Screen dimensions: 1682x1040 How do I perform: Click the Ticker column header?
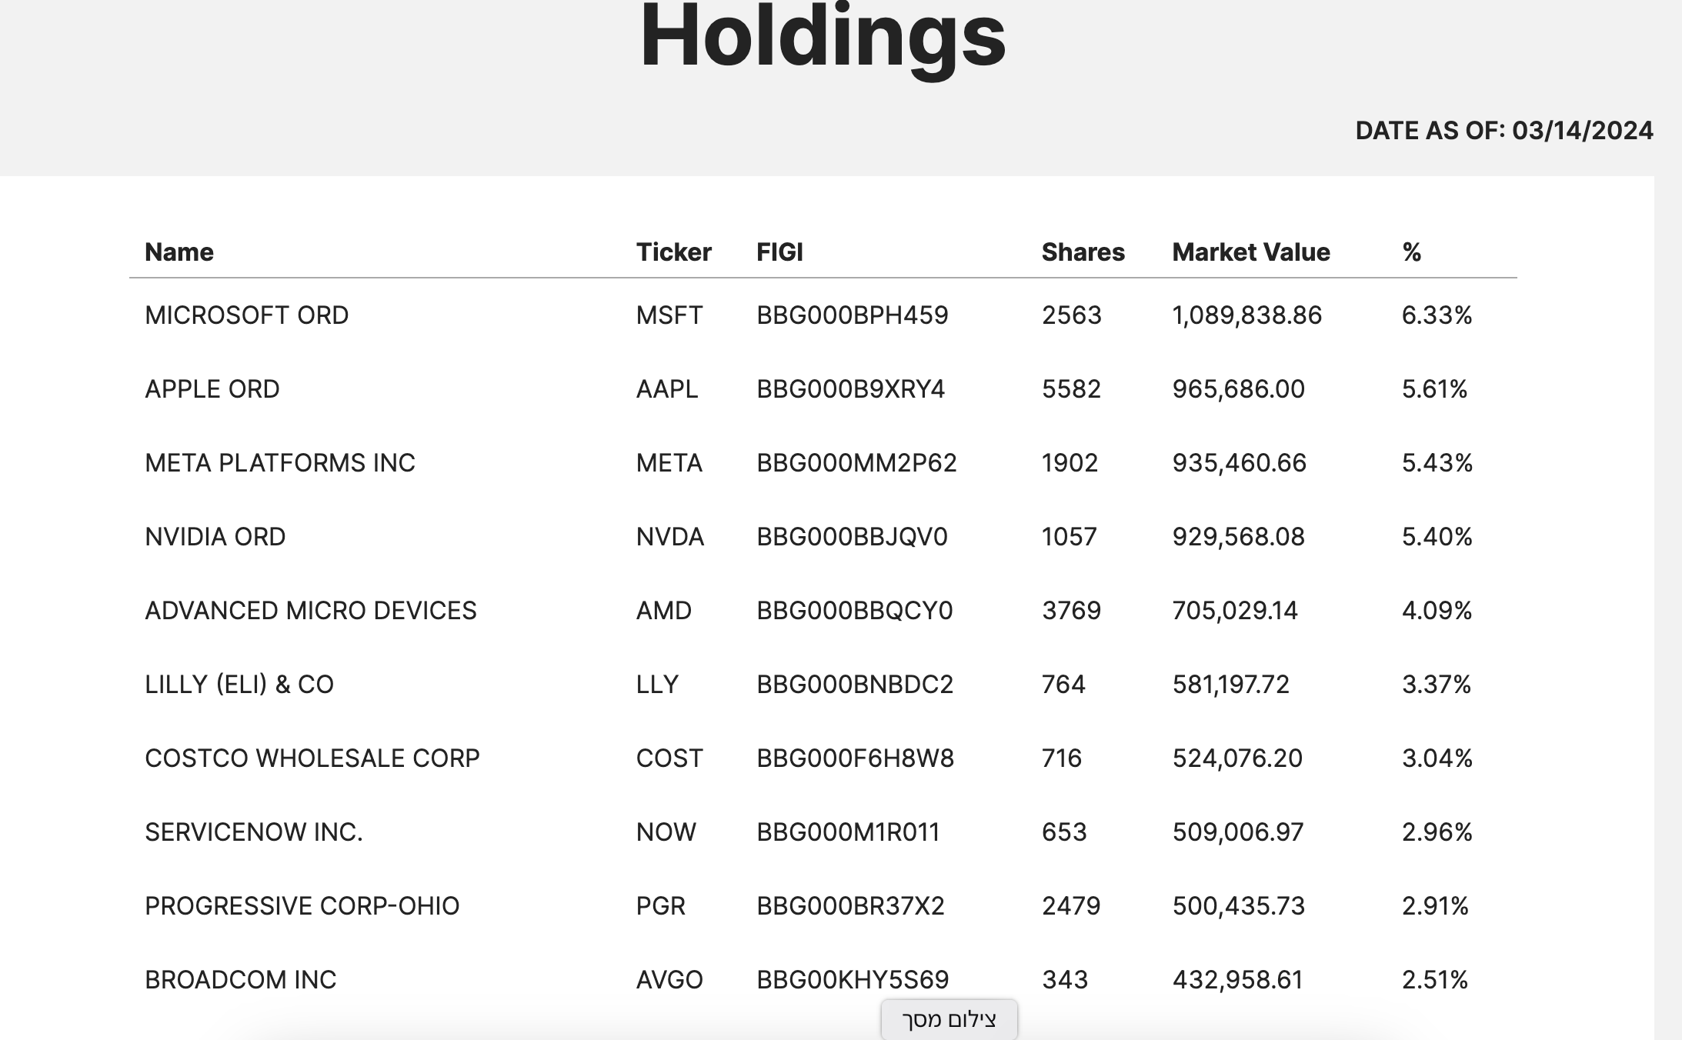click(674, 252)
